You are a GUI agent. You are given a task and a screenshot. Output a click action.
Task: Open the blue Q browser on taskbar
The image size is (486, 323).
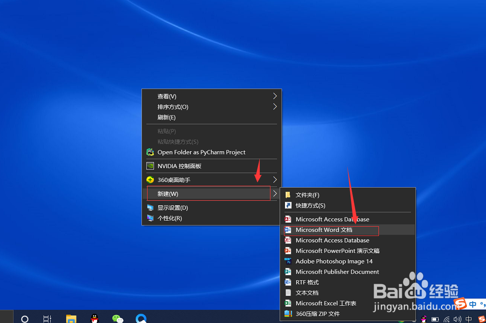pyautogui.click(x=141, y=318)
